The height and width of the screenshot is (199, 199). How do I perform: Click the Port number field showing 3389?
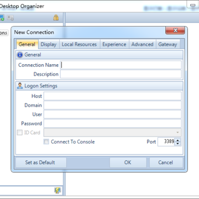[x=166, y=142]
